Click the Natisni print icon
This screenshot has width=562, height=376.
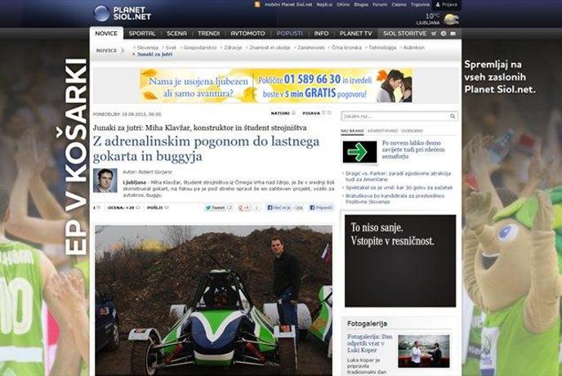(x=293, y=113)
